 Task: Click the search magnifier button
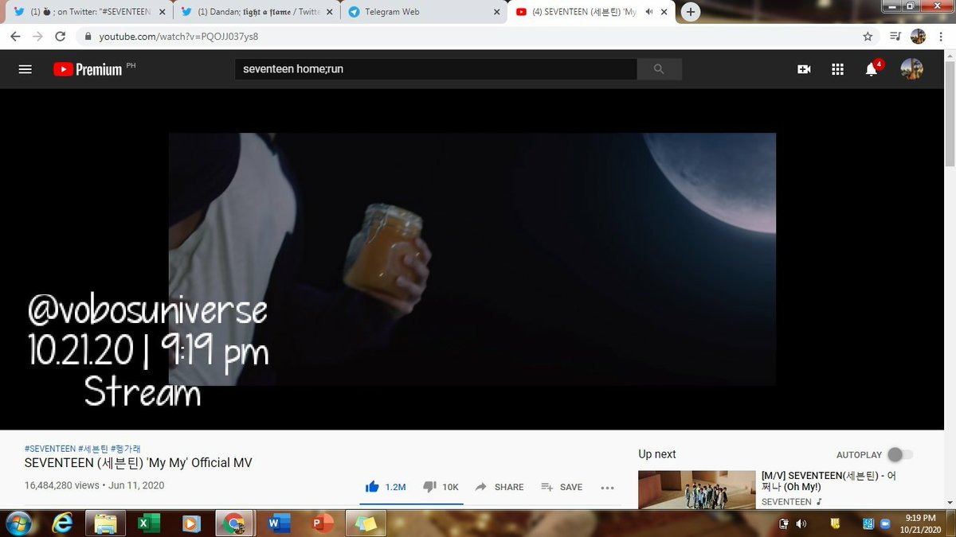(659, 69)
